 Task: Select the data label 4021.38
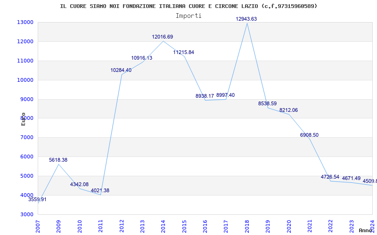(100, 191)
